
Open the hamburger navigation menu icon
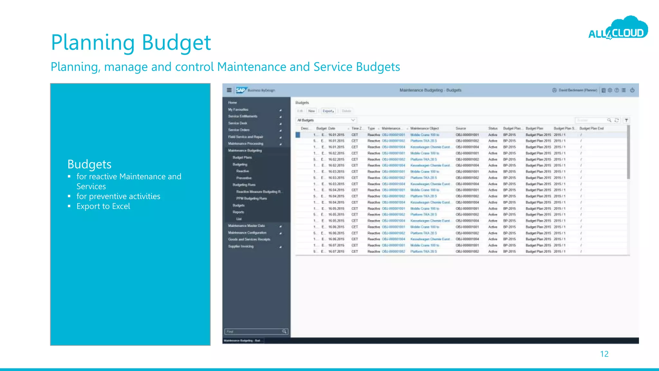click(229, 90)
